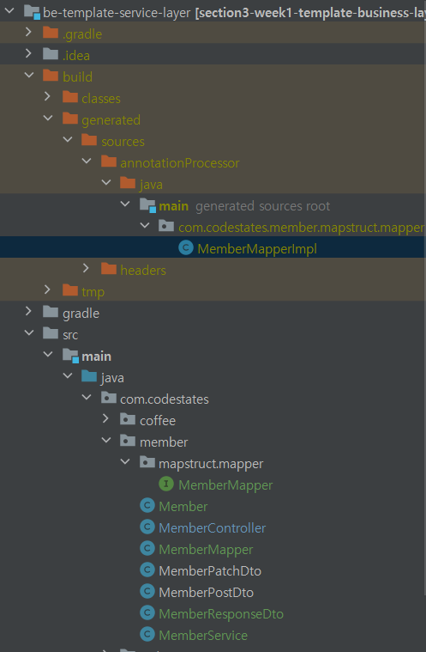
Task: Click the coffee package icon
Action: point(128,419)
